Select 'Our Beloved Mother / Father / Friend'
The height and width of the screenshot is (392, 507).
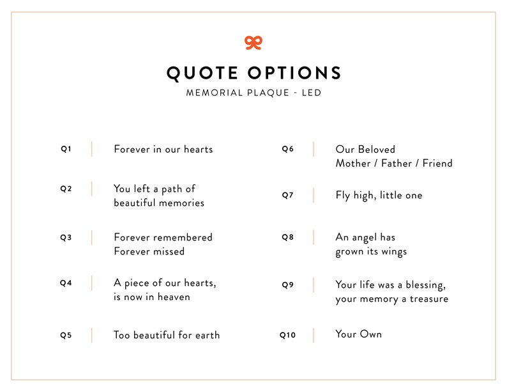point(393,157)
